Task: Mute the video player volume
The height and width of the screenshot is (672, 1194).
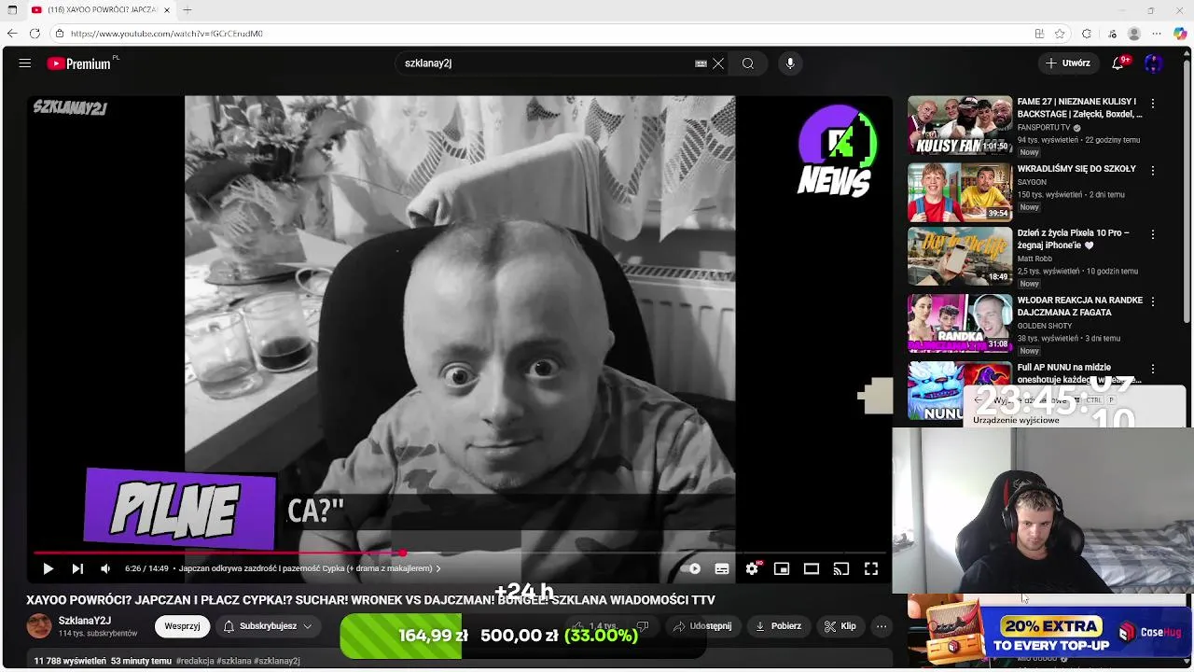Action: pyautogui.click(x=105, y=568)
